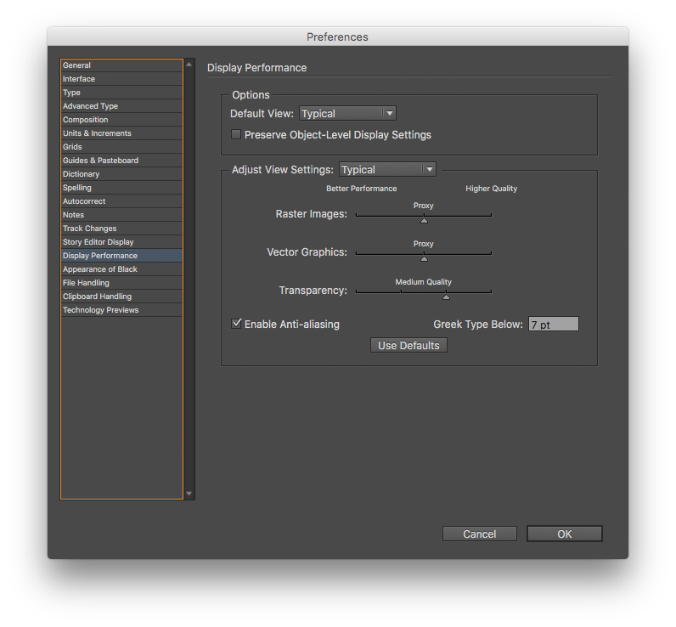Open Appearance of Black settings

click(121, 269)
